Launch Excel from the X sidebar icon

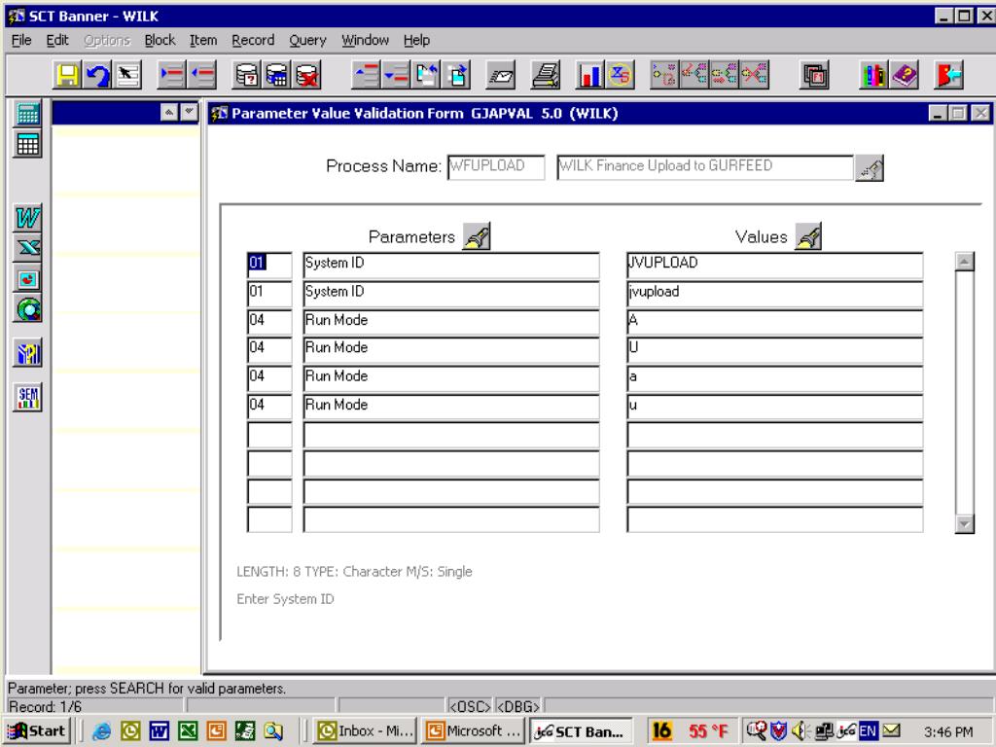click(28, 248)
